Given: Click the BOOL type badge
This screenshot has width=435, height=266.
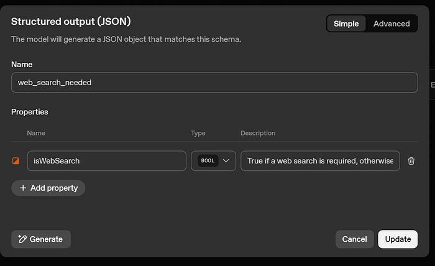Looking at the screenshot, I should [208, 161].
